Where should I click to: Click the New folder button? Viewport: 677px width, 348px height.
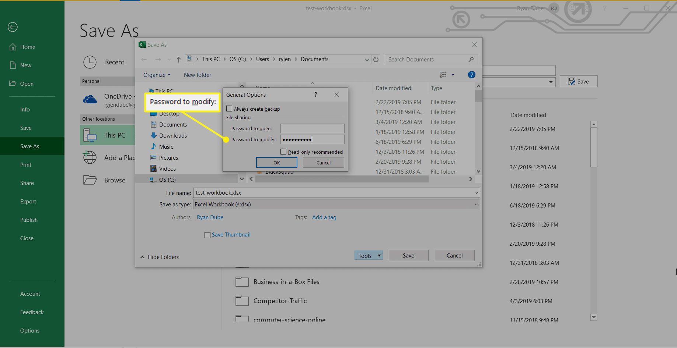tap(198, 75)
